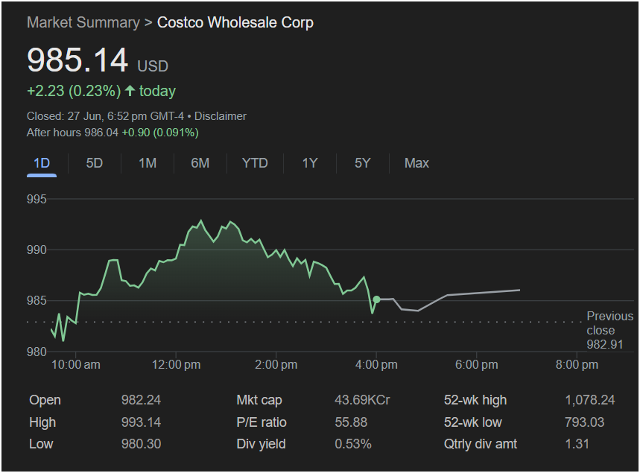Screen dimensions: 640x473
Task: Click the Closed: 27 Jun timestamp text
Action: pyautogui.click(x=105, y=116)
